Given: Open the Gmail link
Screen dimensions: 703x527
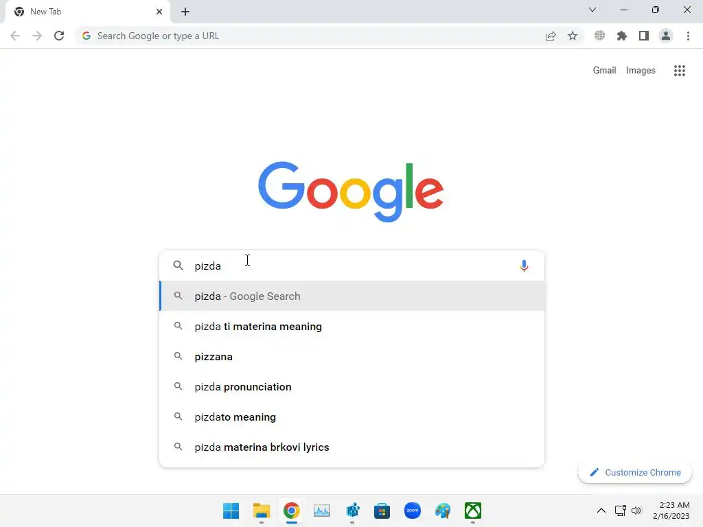Looking at the screenshot, I should [604, 71].
